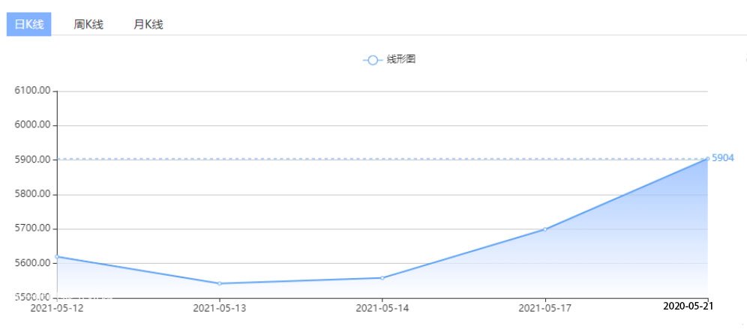The width and height of the screenshot is (747, 329).
Task: Click the data point above 2021-05-12
Action: (57, 256)
